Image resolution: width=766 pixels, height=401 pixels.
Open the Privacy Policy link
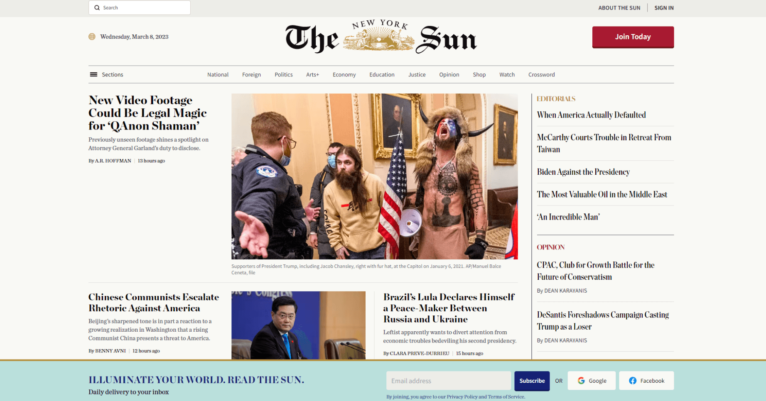462,397
